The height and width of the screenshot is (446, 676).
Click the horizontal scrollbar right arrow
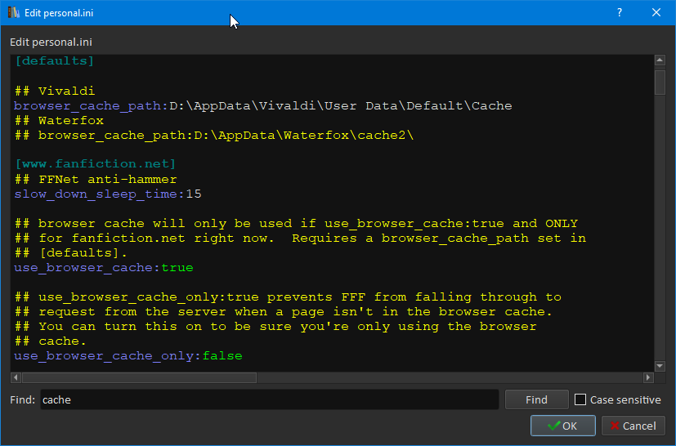pyautogui.click(x=648, y=377)
